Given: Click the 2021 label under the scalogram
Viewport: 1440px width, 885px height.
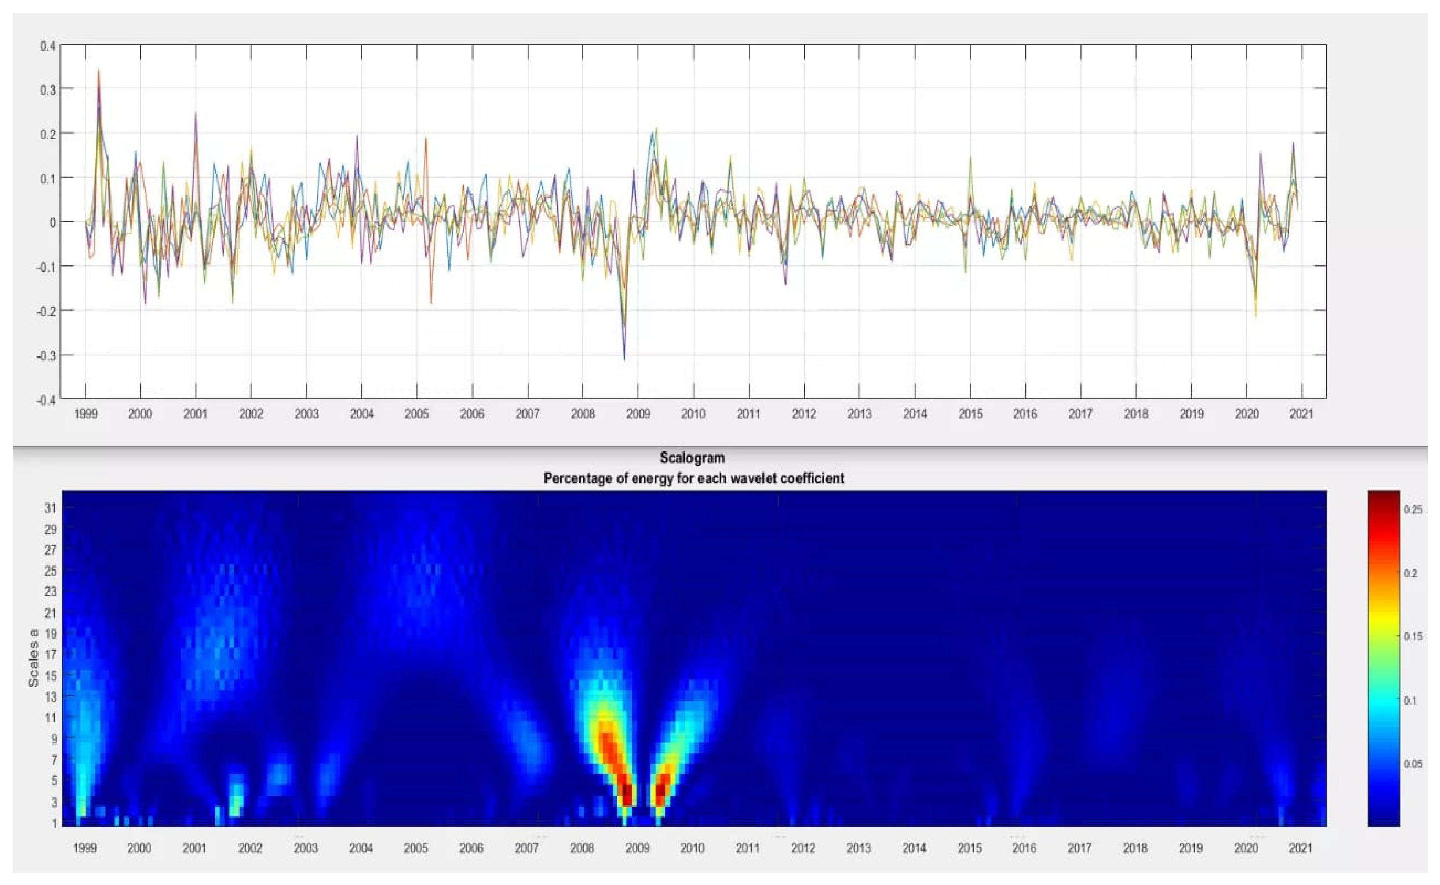Looking at the screenshot, I should point(1301,848).
